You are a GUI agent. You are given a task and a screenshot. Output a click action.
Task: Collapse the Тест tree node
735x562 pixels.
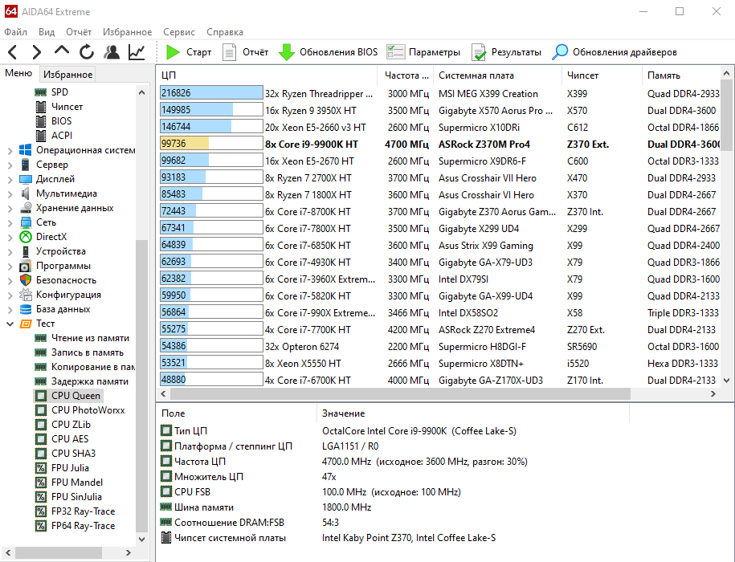[x=10, y=324]
